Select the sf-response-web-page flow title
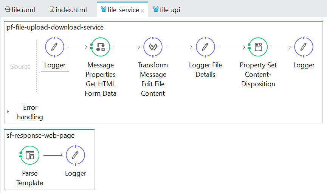Viewport: 327px width, 193px height. [x=40, y=135]
